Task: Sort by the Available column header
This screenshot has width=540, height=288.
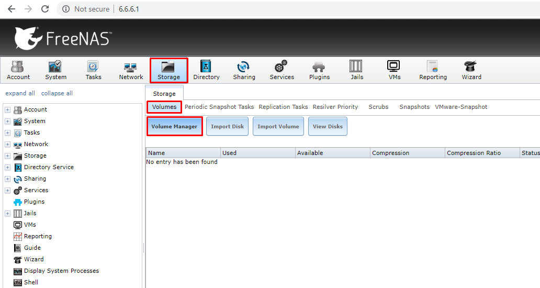Action: click(x=333, y=153)
